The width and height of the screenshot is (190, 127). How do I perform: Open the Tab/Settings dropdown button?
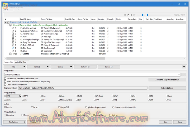(15, 122)
